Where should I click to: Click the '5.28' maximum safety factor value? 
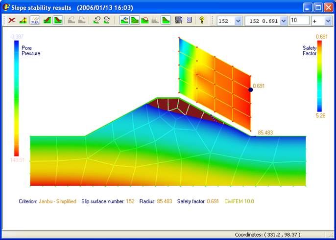(320, 116)
